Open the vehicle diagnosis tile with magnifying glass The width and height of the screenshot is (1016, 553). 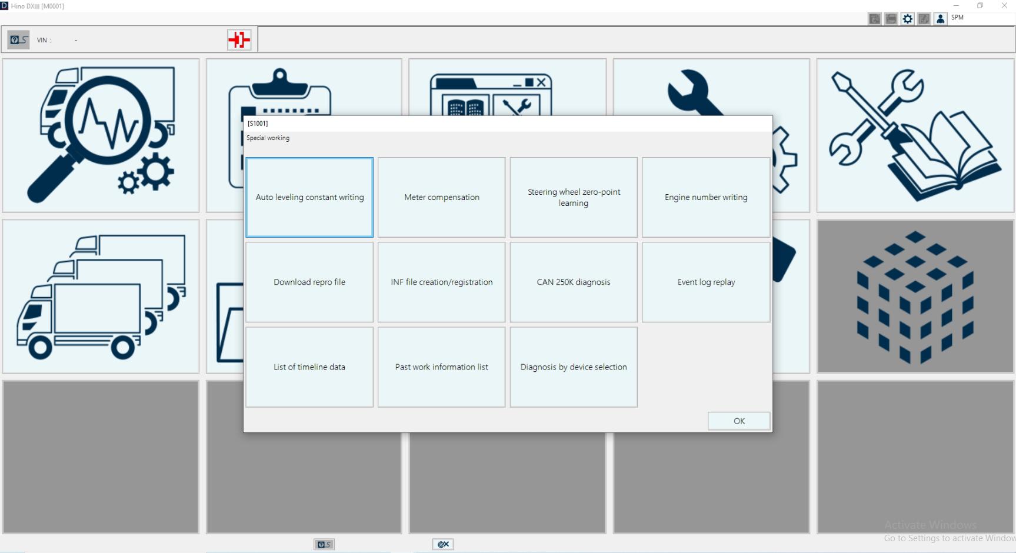coord(100,134)
